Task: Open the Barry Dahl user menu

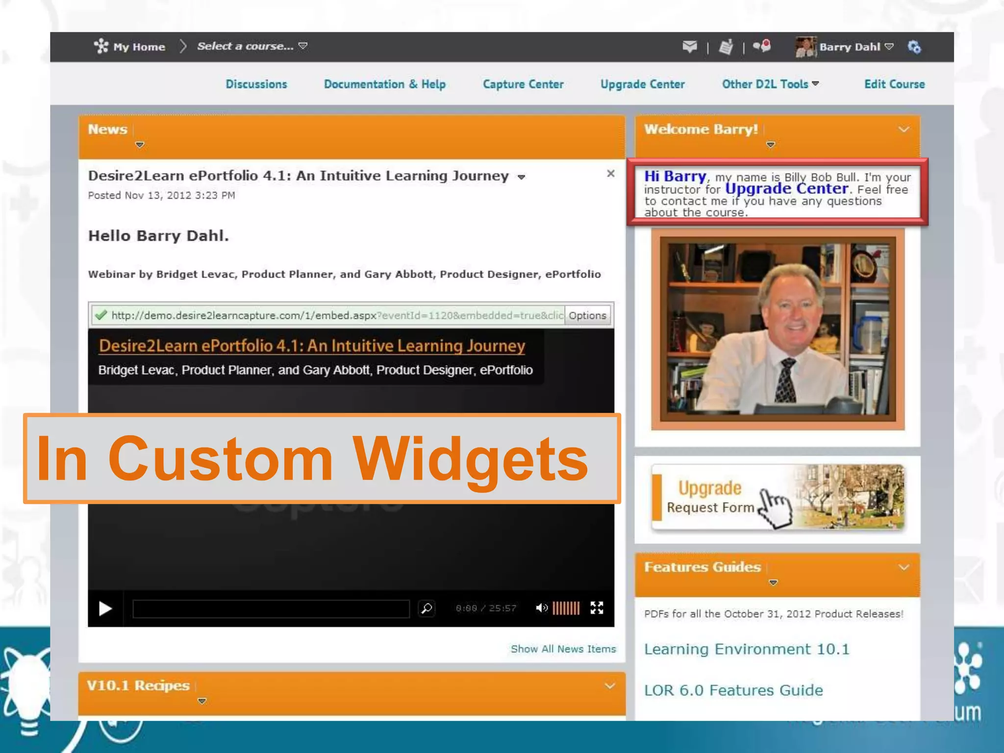Action: click(x=856, y=47)
